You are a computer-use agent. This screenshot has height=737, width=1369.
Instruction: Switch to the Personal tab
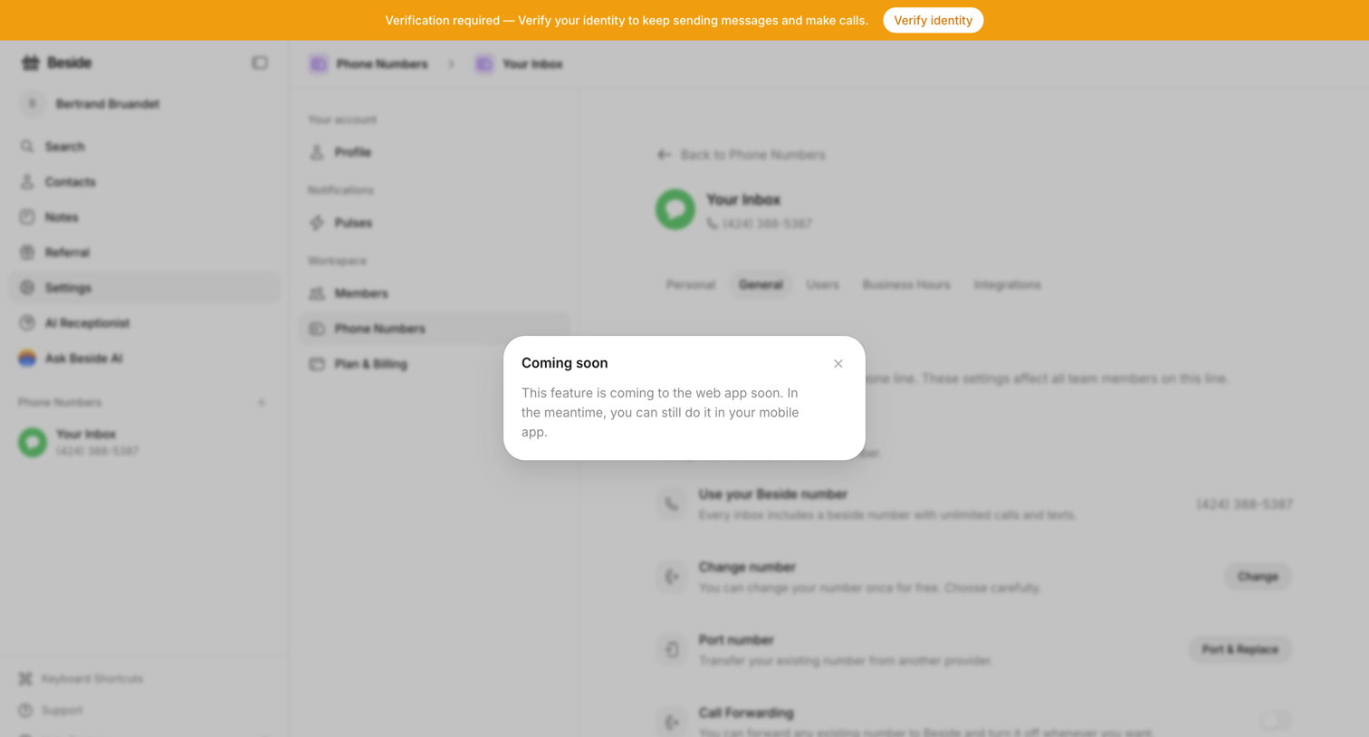click(x=691, y=284)
